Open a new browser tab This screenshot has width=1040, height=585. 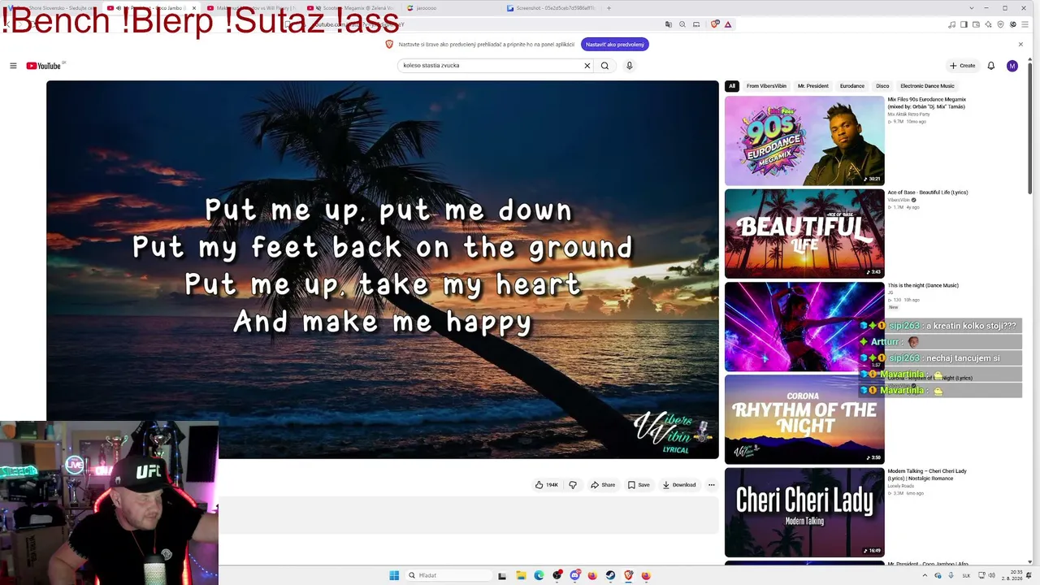[x=609, y=8]
